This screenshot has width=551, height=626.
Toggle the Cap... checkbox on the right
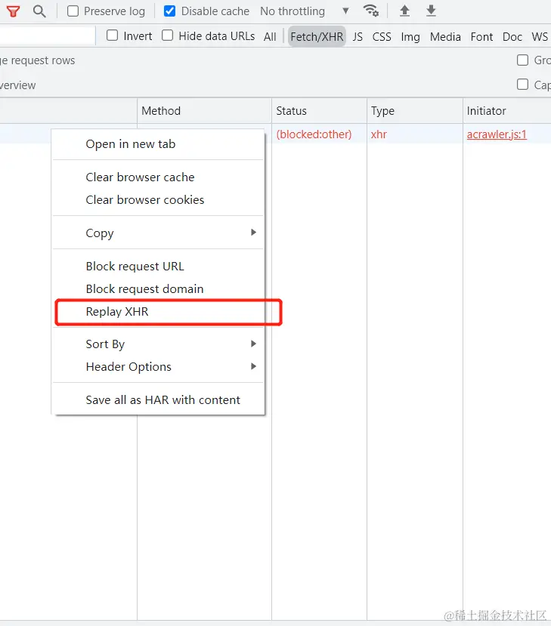[522, 85]
